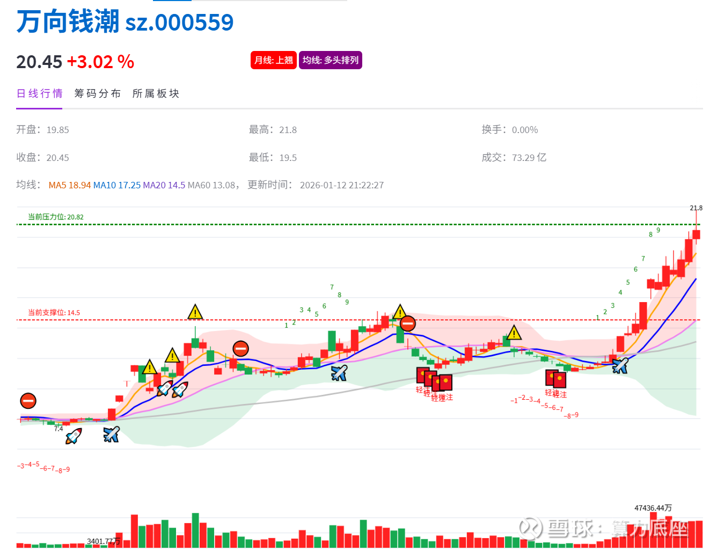
Task: Click the leftmost no-entry sign on the chart
Action: [x=28, y=400]
